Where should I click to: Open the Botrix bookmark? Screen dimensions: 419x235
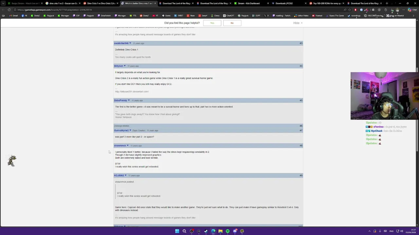pyautogui.click(x=166, y=16)
